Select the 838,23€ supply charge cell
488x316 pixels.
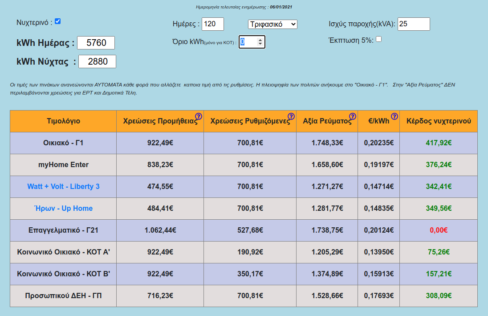[x=160, y=164]
